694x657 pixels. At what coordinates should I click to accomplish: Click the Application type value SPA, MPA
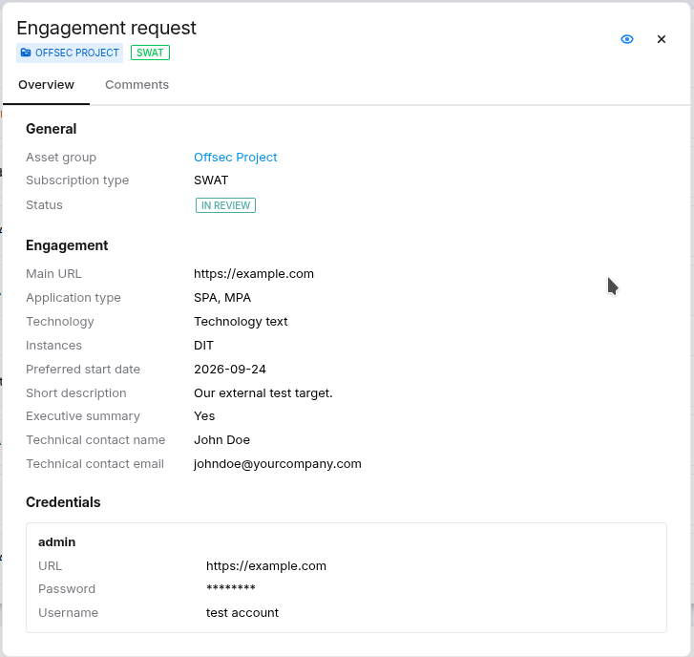[222, 298]
